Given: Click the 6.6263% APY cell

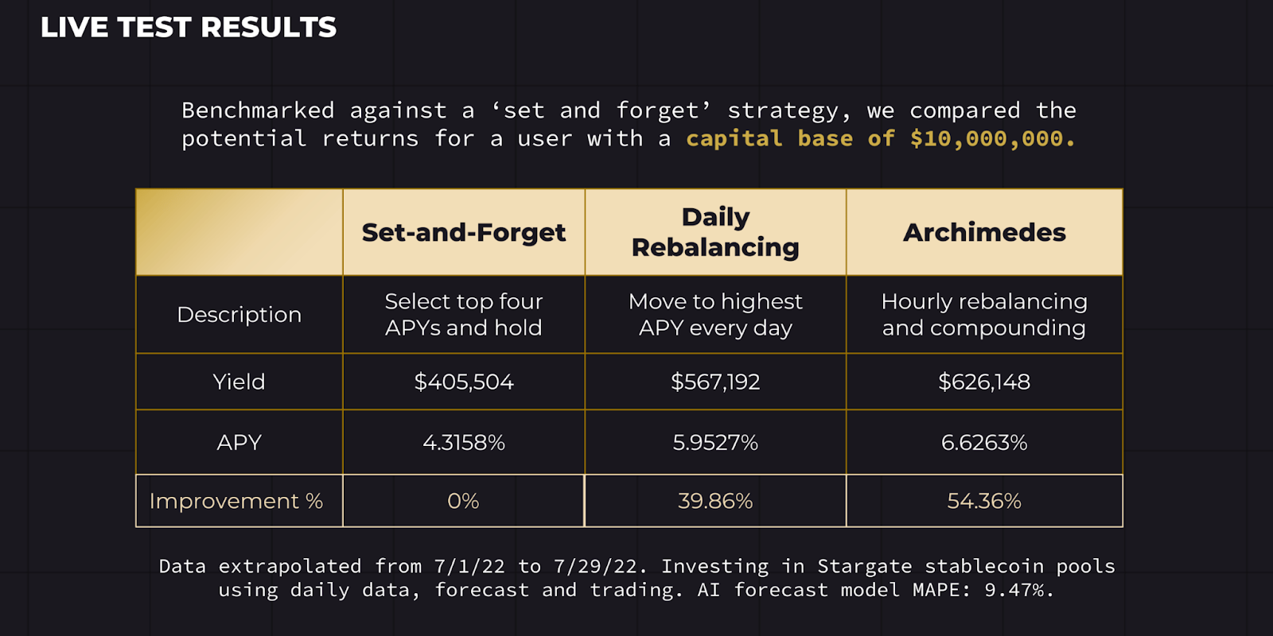Looking at the screenshot, I should click(984, 442).
